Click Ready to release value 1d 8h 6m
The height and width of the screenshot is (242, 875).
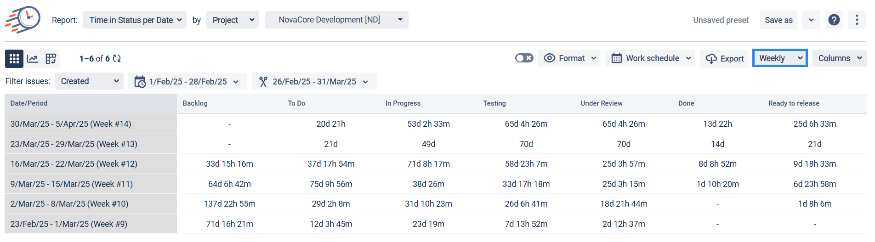tap(815, 204)
